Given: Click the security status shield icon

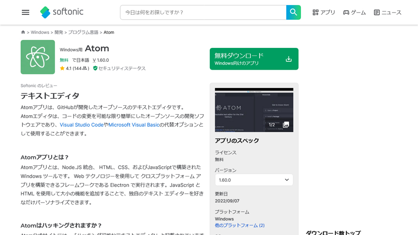Looking at the screenshot, I should (95, 68).
